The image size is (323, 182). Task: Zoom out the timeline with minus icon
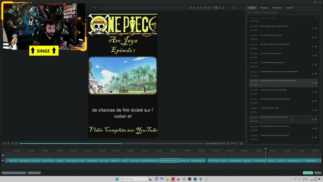click(228, 144)
